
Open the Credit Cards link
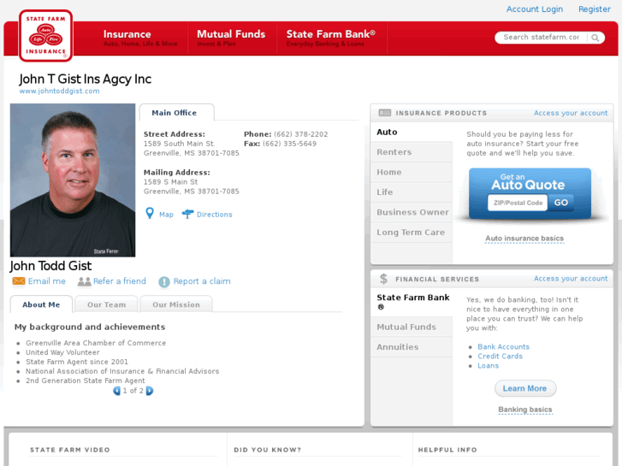[x=500, y=357]
